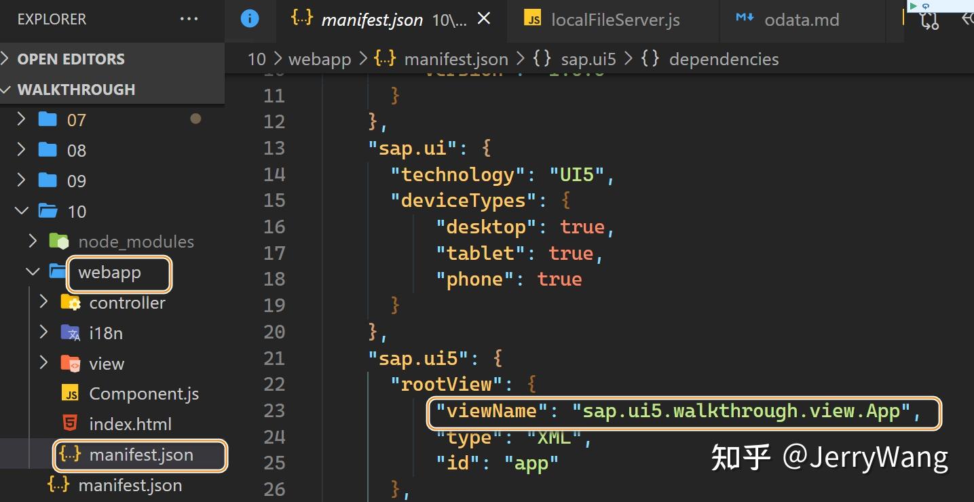
Task: Expand the node_modules folder
Action: 32,241
